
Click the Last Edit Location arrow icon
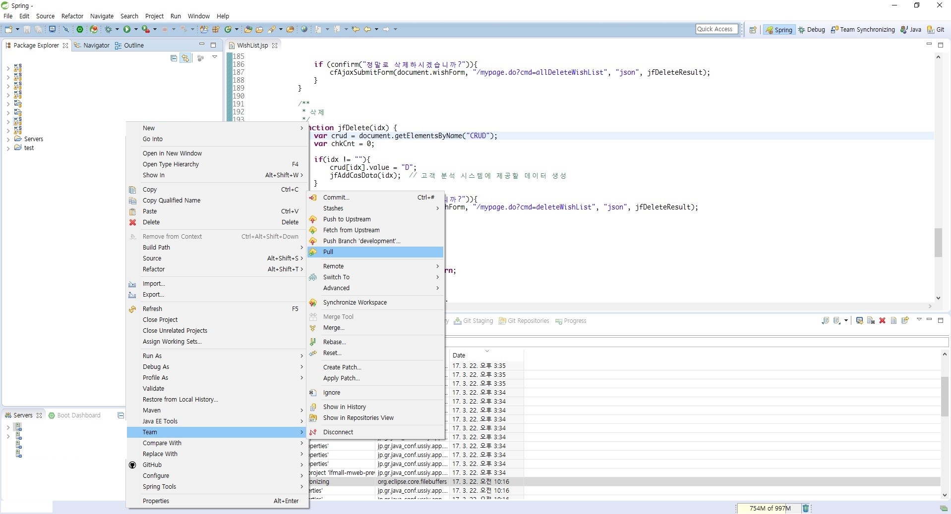point(356,29)
